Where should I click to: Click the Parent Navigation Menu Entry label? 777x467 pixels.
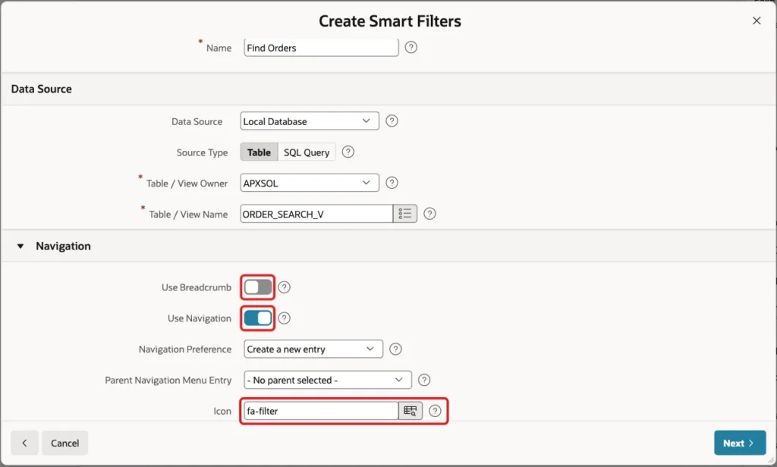[168, 381]
